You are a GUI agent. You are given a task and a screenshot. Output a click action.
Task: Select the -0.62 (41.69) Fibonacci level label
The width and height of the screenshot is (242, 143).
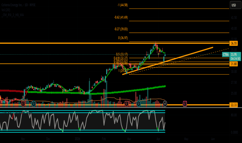(x=121, y=17)
